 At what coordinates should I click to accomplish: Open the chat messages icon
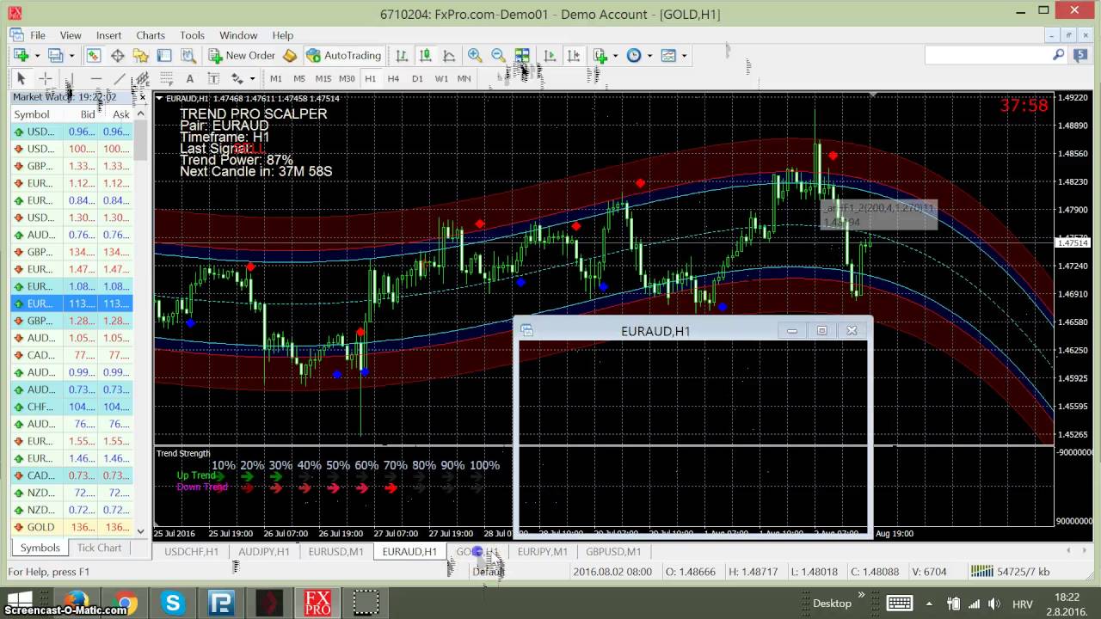(1081, 55)
